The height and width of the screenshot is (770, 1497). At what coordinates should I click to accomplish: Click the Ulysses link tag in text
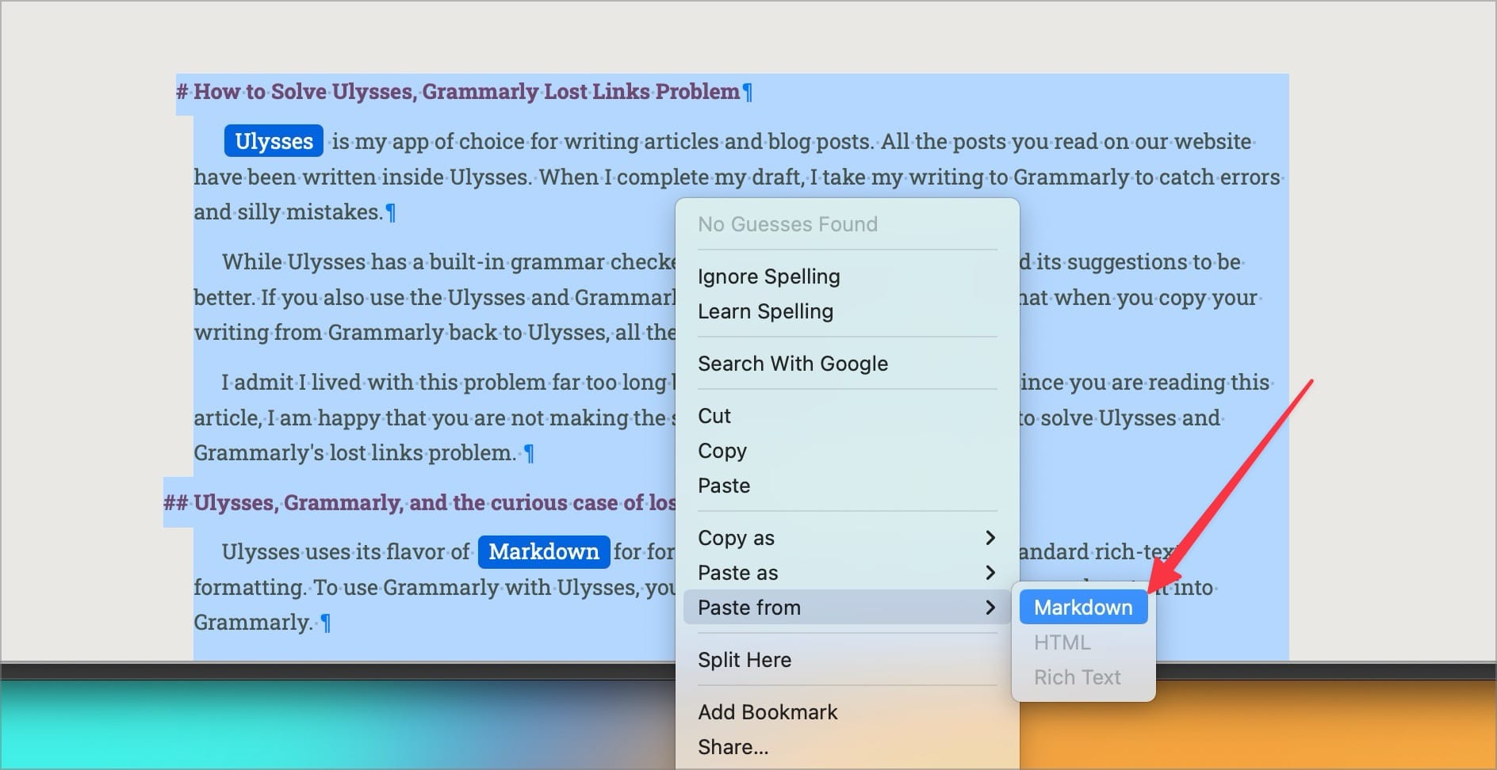(x=274, y=141)
